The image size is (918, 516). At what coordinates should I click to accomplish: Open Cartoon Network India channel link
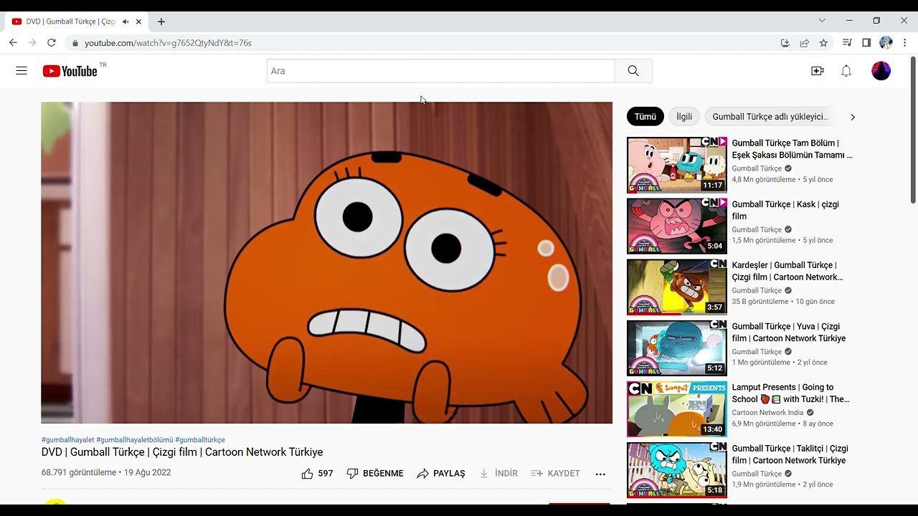pyautogui.click(x=767, y=413)
